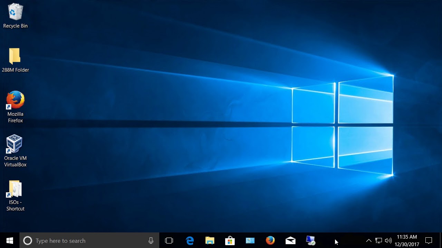Open the network status flyout
The height and width of the screenshot is (248, 442).
[378, 240]
